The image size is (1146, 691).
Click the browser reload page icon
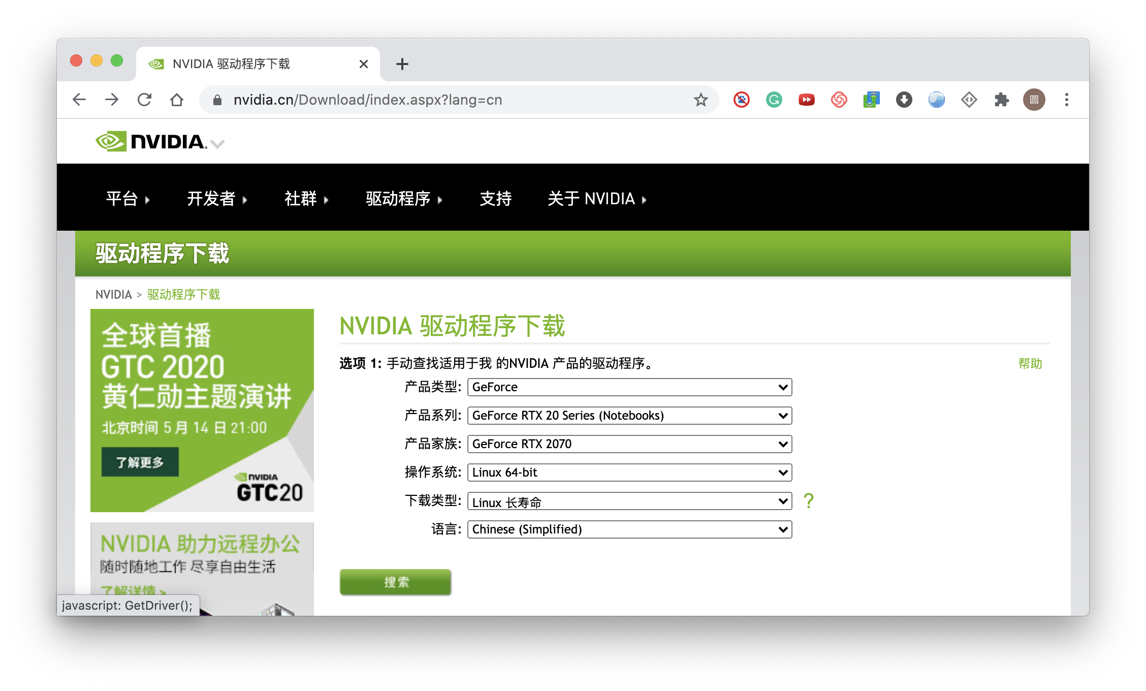[x=145, y=100]
